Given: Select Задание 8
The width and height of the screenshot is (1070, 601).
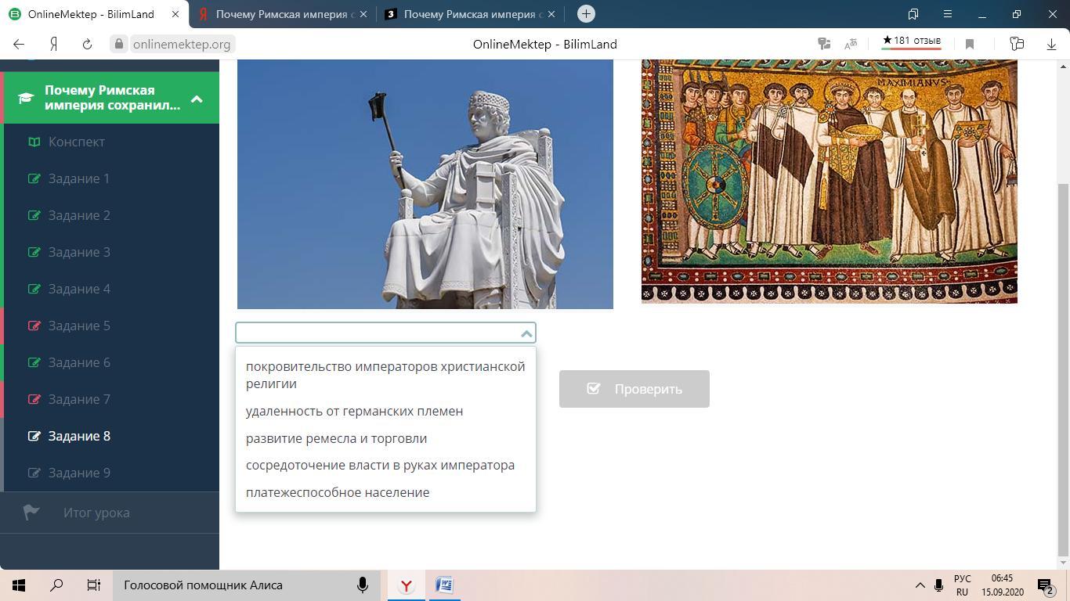Looking at the screenshot, I should 79,436.
